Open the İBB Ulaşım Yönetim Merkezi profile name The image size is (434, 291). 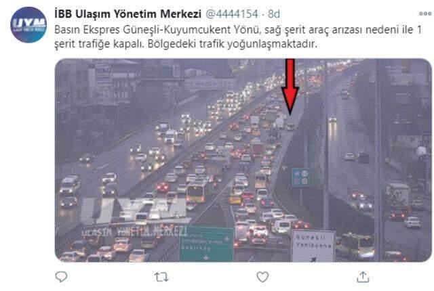click(127, 14)
